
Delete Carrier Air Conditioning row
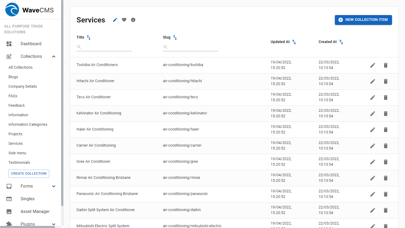coord(386,146)
